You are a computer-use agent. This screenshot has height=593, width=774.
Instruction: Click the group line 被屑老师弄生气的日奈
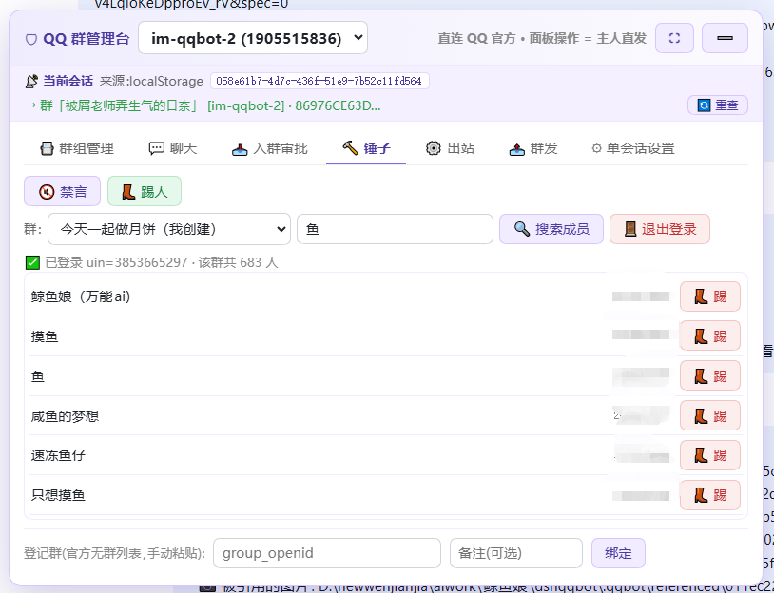coord(203,105)
